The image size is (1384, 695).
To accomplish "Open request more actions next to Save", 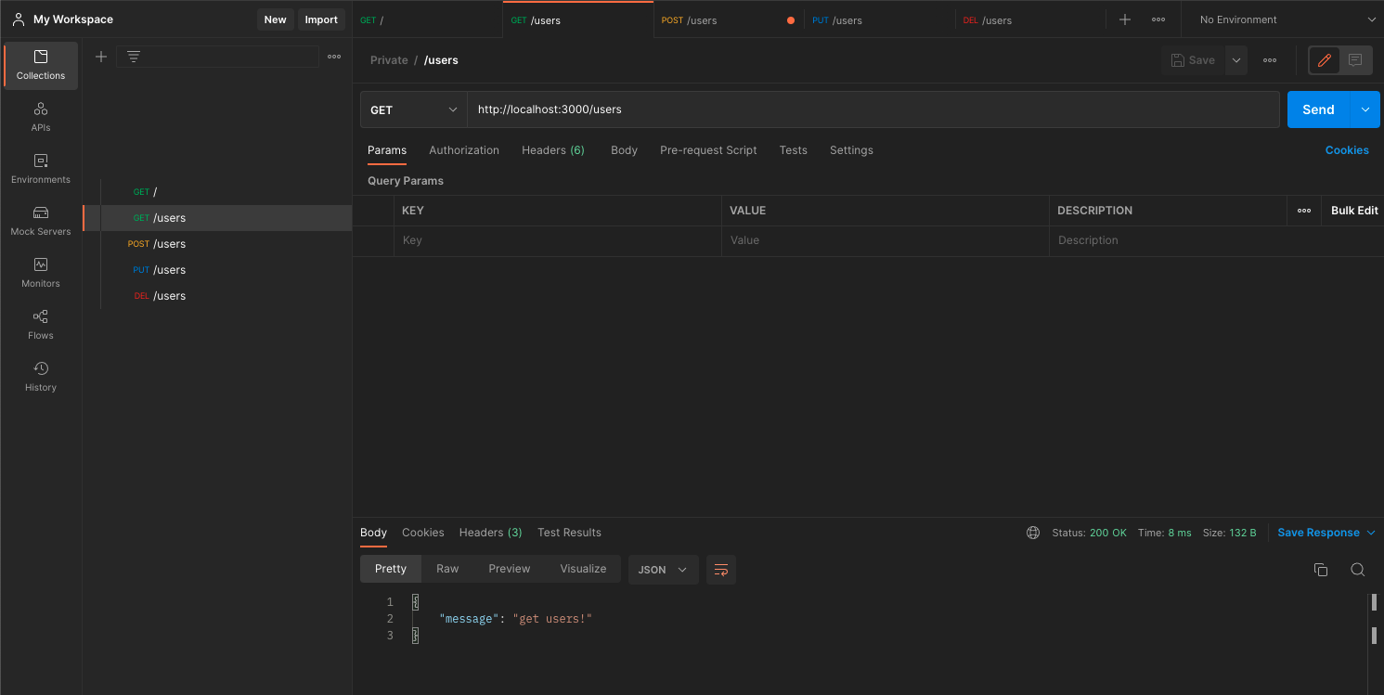I will [1270, 60].
